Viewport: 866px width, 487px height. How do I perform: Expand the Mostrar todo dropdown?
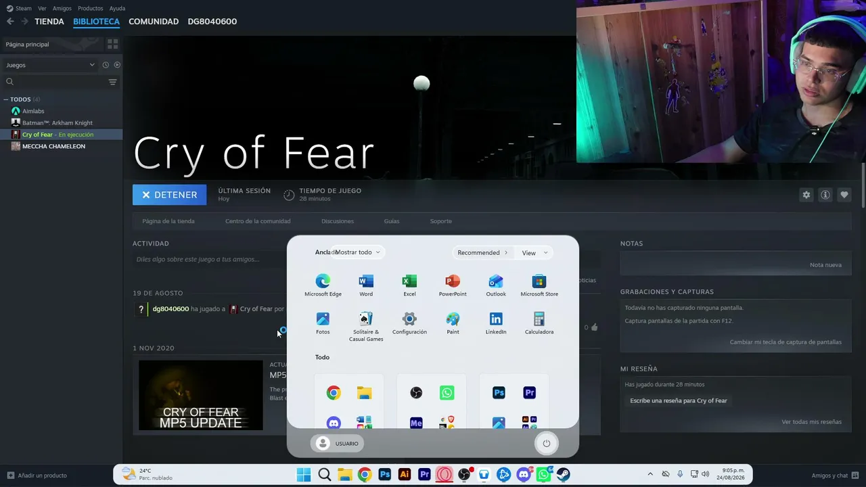click(358, 252)
